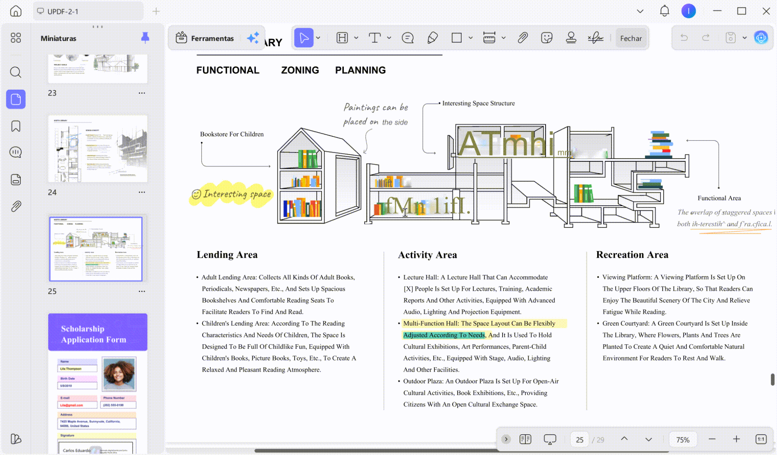Click the 'Lending Area' heading
This screenshot has height=455, width=777.
(227, 255)
